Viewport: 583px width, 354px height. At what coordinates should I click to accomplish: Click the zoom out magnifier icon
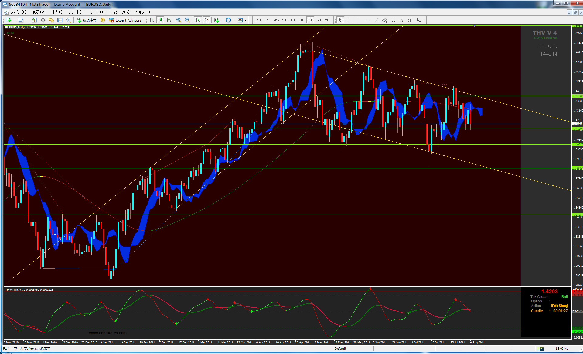tap(187, 20)
